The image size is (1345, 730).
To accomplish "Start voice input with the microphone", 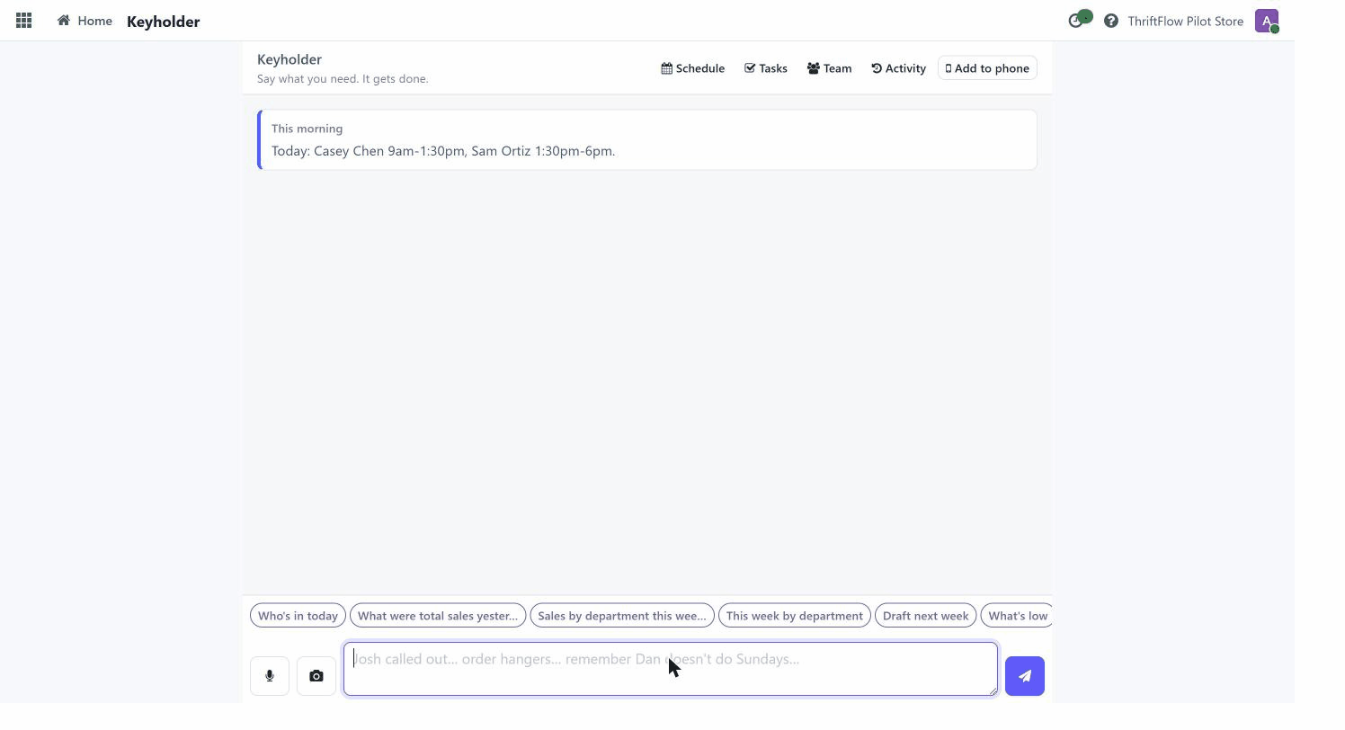I will [x=270, y=676].
